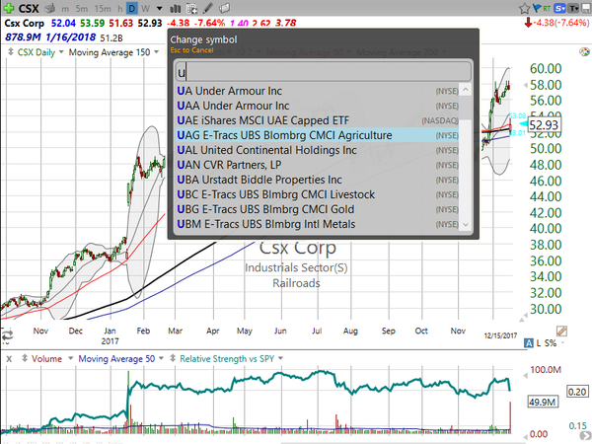
Task: Click the chart templates folder icon
Action: pos(225,8)
